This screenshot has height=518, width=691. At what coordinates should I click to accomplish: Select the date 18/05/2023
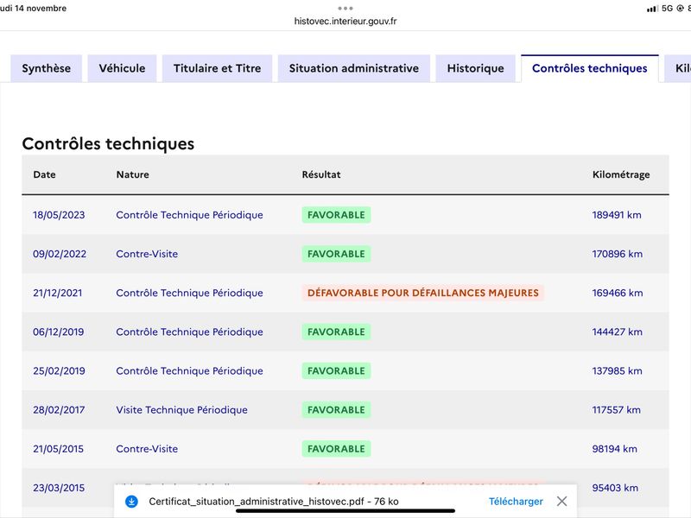point(59,215)
